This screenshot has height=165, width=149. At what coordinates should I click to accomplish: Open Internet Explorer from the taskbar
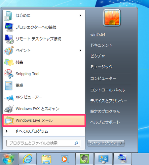coord(27,159)
